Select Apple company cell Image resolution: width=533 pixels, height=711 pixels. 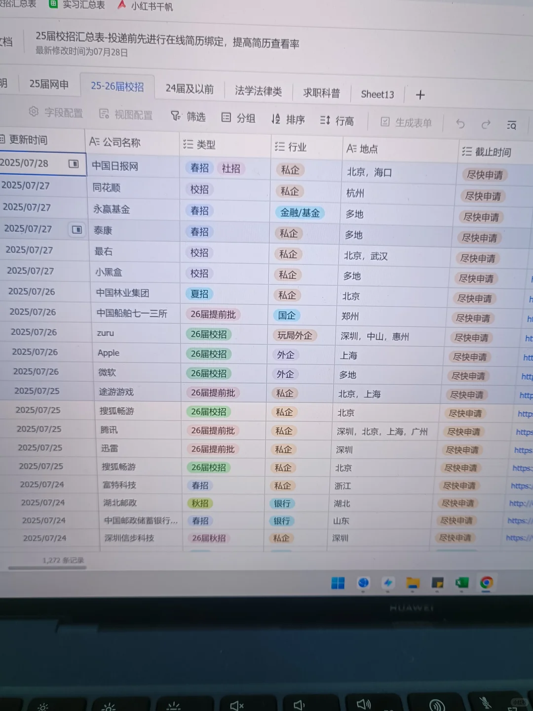[138, 353]
